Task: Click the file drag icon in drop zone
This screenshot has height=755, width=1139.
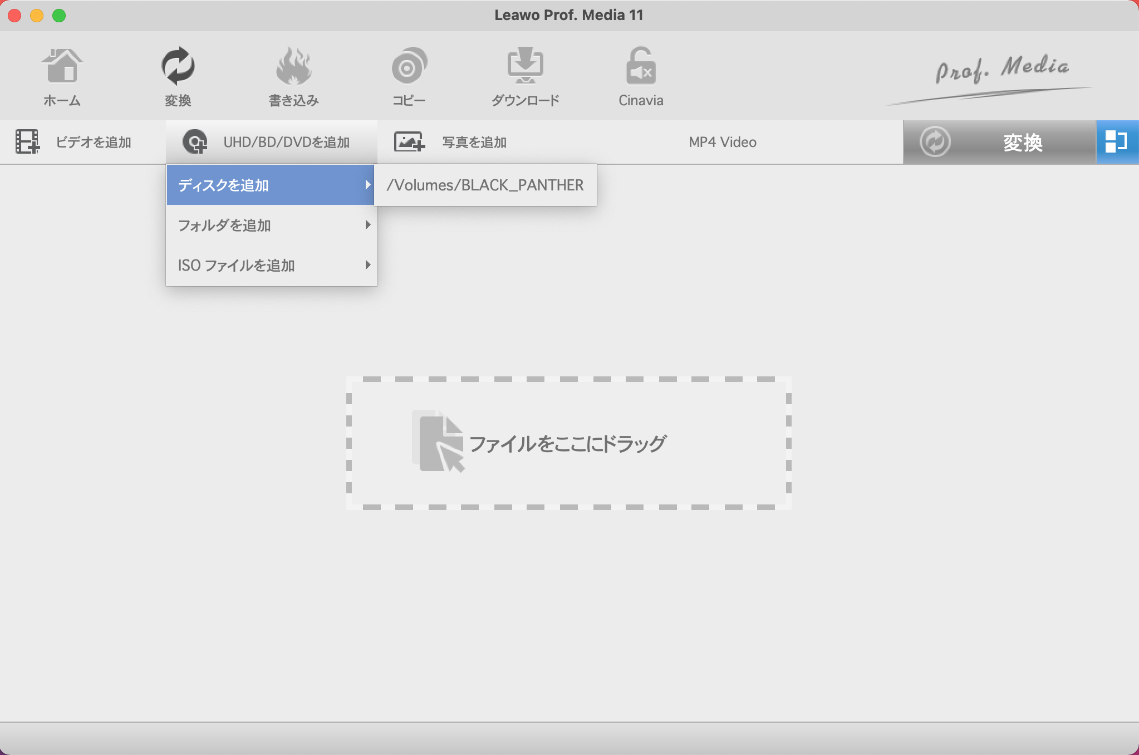Action: click(438, 442)
